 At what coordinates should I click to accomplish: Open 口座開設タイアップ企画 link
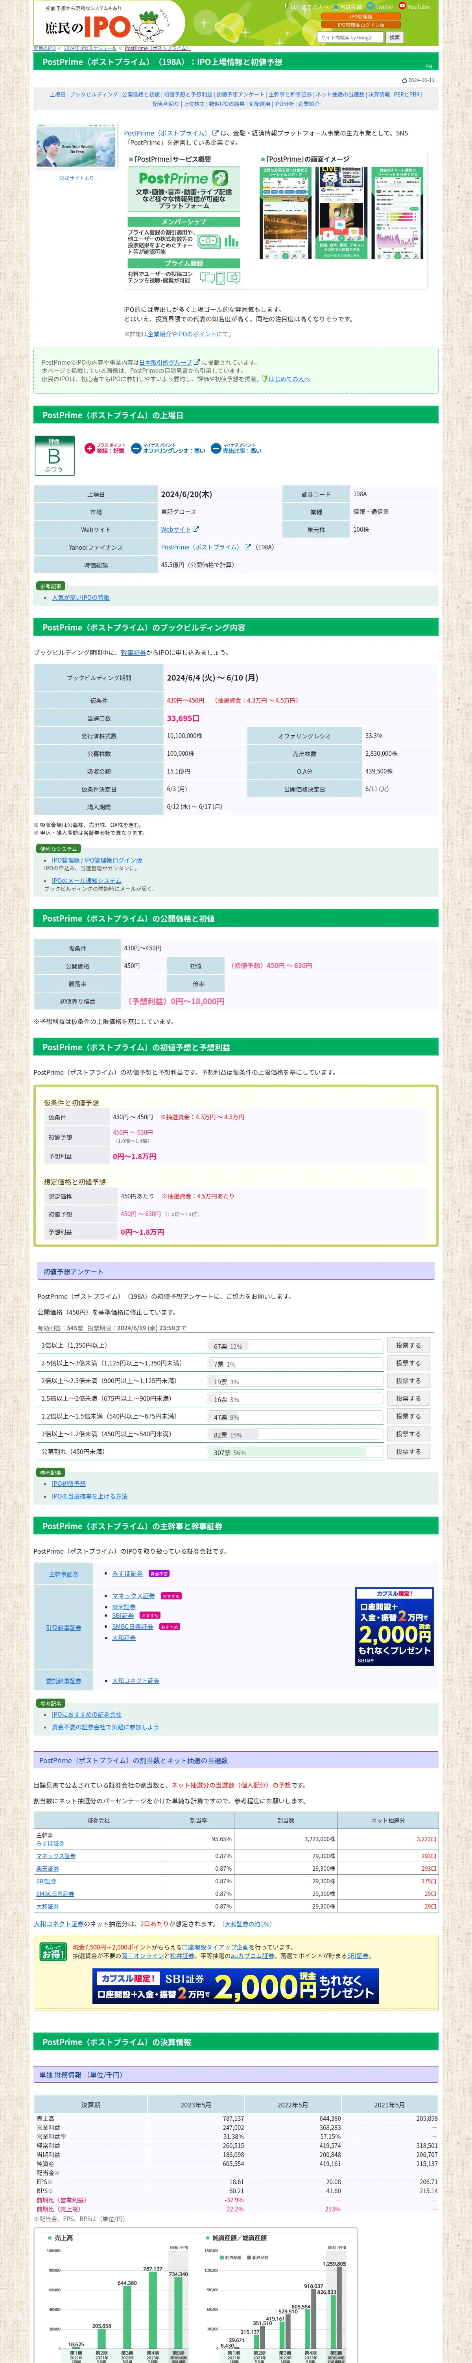click(x=216, y=1947)
